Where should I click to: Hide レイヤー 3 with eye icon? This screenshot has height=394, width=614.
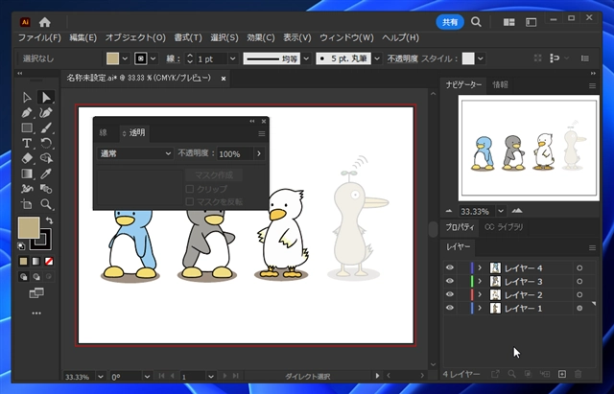[x=450, y=281]
